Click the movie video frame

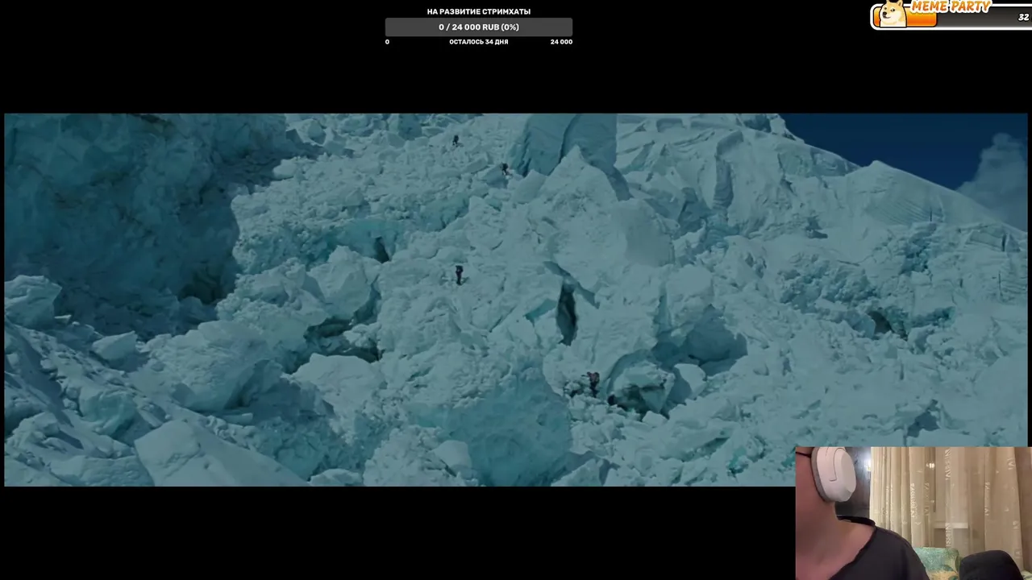[516, 300]
